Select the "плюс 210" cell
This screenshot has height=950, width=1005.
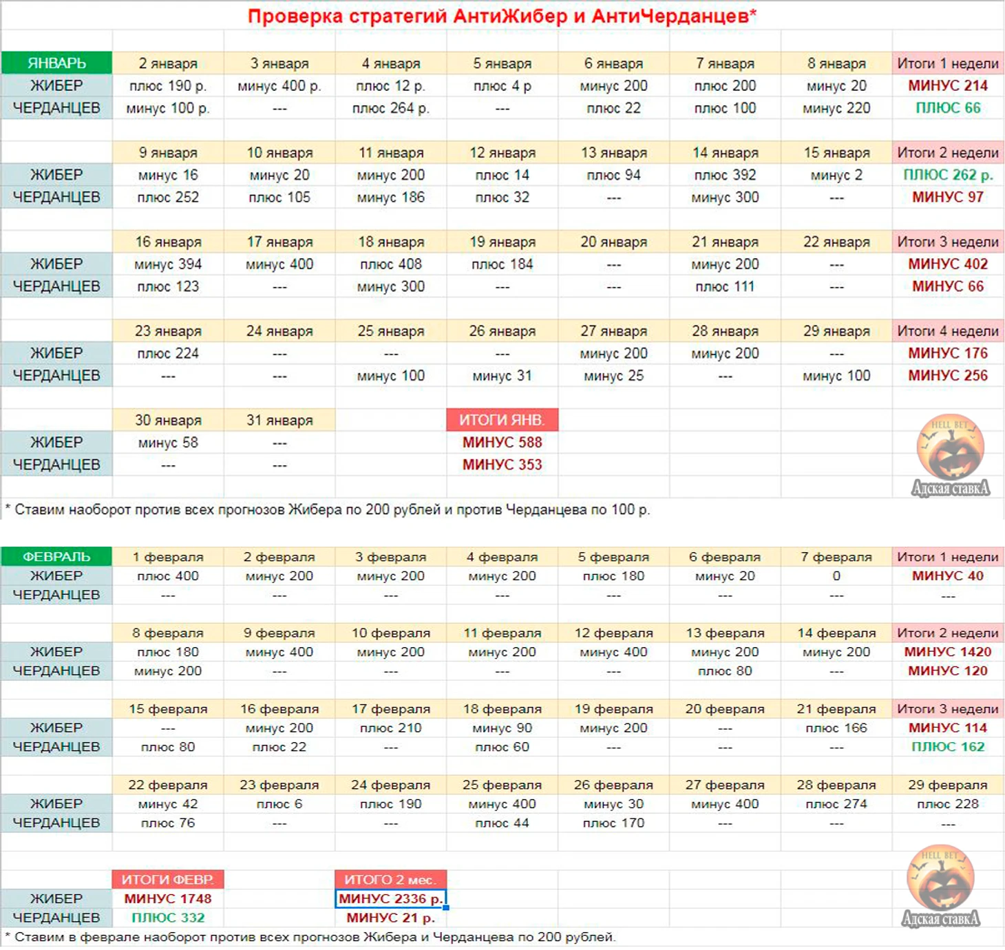(x=391, y=728)
